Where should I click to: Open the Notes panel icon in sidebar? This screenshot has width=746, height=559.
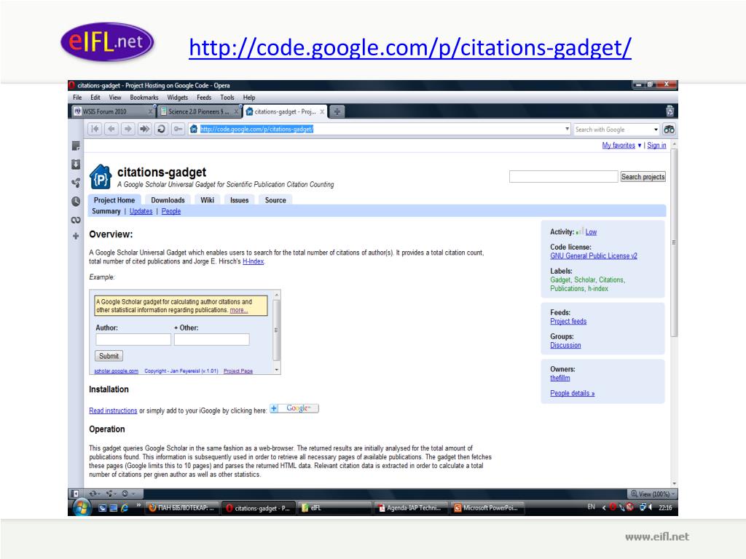point(76,146)
